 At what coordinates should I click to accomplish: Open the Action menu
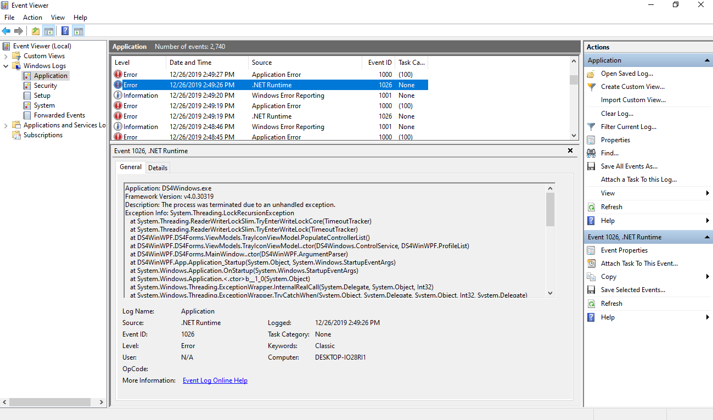tap(32, 17)
